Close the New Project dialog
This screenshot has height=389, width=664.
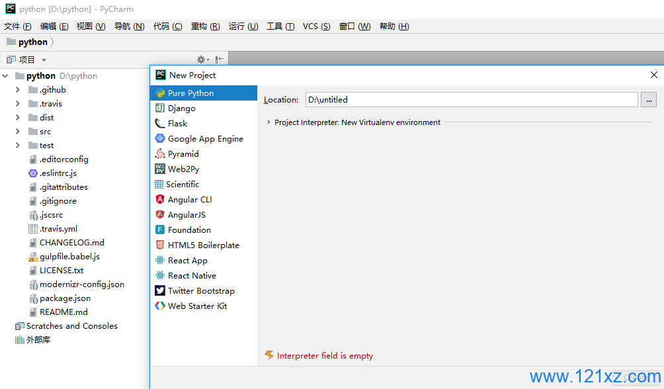(654, 75)
